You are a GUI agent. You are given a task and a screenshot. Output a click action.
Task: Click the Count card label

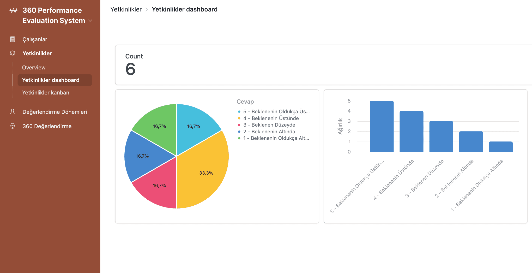click(134, 56)
